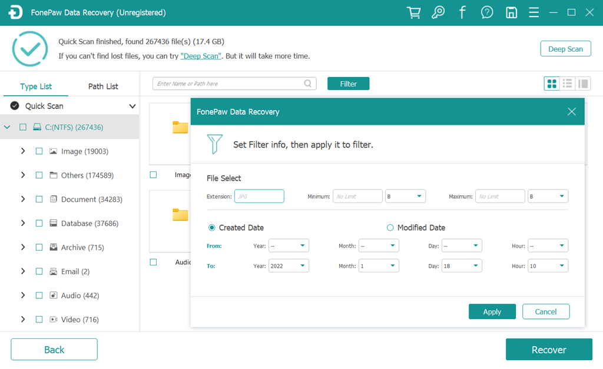
Task: Focus the Extension input field
Action: [x=259, y=196]
